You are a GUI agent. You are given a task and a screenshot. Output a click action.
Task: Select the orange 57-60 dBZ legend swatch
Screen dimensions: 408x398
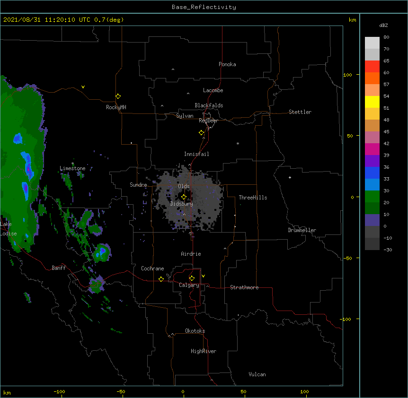tap(372, 78)
